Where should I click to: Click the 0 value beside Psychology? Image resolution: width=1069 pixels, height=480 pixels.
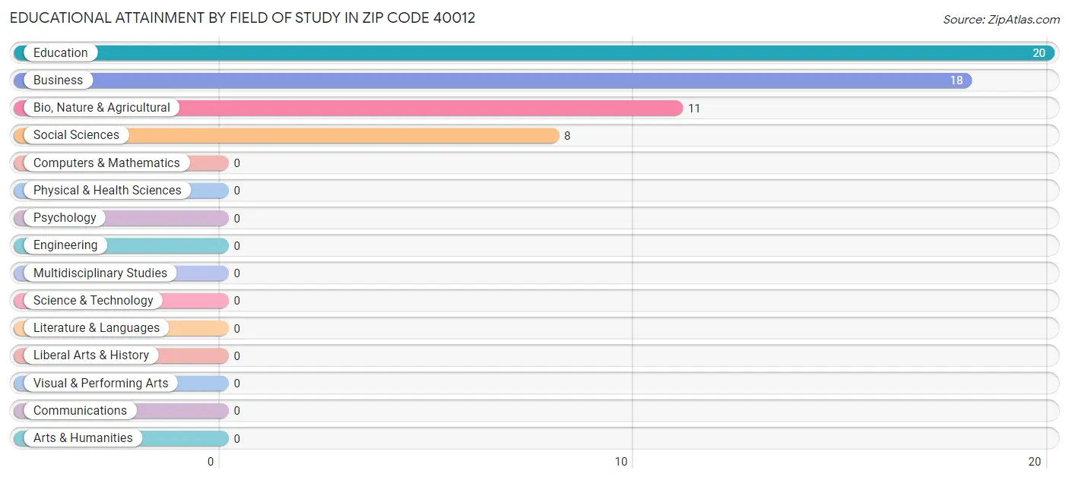tap(236, 219)
